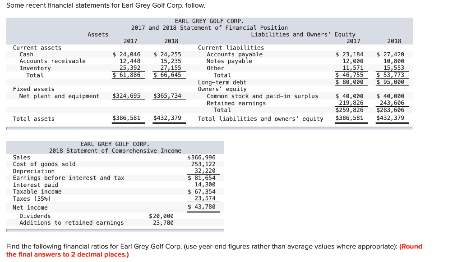
Task: Select 2017 long-term debt $ 80,000
Action: (x=350, y=82)
